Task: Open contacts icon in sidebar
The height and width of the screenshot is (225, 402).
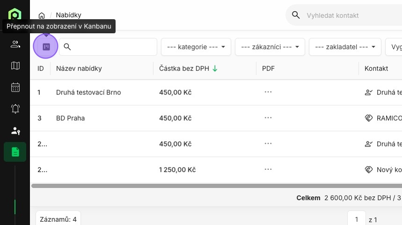Action: click(15, 44)
